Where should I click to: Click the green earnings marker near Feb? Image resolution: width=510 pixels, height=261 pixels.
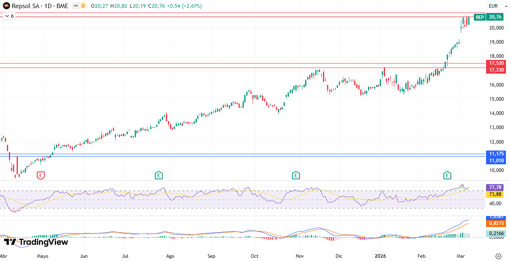447,175
